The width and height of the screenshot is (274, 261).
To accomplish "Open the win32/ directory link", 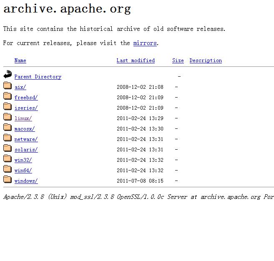I will pos(23,160).
